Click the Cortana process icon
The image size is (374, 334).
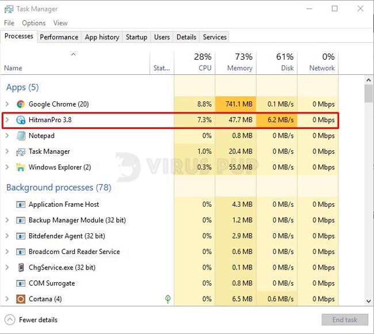(21, 299)
